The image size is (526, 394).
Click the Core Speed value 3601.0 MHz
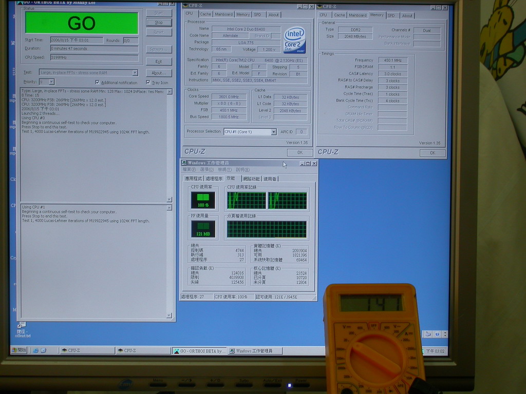[x=229, y=96]
